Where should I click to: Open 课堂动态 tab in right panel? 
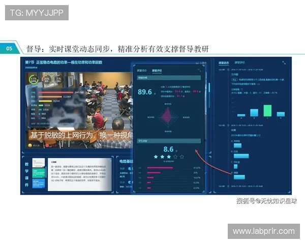pyautogui.click(x=224, y=63)
